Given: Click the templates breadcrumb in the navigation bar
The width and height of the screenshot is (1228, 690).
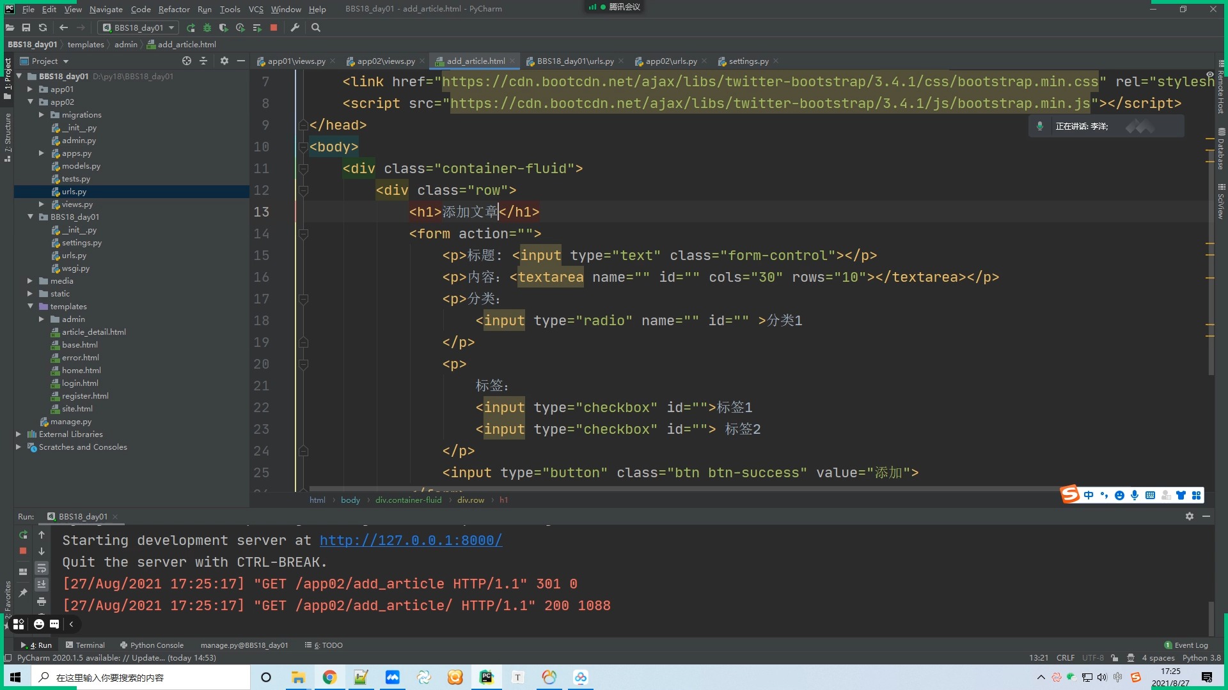Looking at the screenshot, I should [x=86, y=44].
